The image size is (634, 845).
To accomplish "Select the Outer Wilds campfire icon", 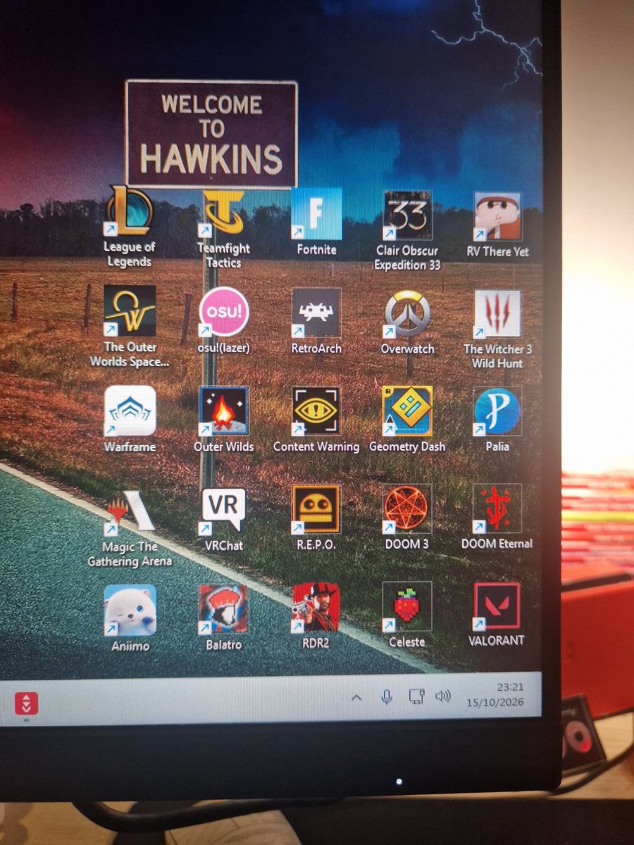I will pos(224,411).
